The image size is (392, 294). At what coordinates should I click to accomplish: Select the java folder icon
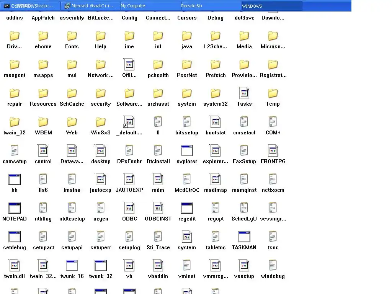pyautogui.click(x=187, y=36)
